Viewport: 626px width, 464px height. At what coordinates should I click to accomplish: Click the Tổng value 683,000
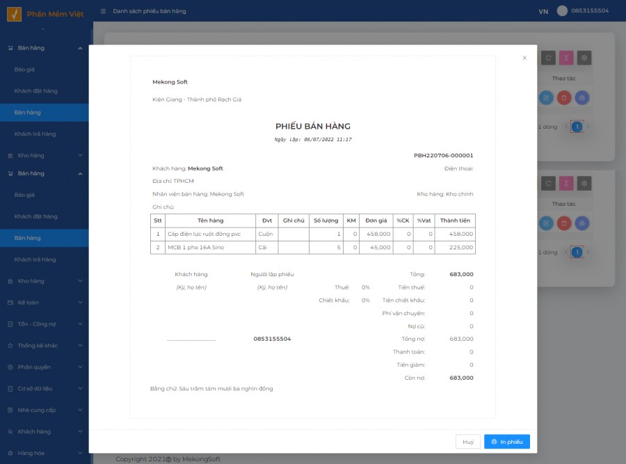[x=461, y=274]
